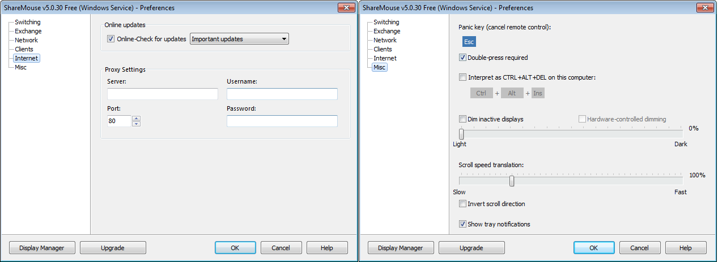
Task: Click the Light to Dark dimming slider handle
Action: pyautogui.click(x=461, y=134)
